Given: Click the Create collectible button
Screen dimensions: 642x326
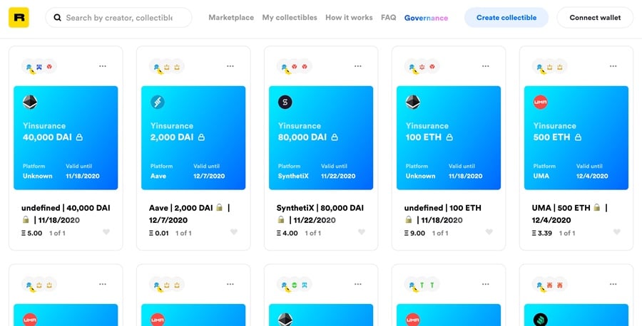Looking at the screenshot, I should click(x=506, y=18).
